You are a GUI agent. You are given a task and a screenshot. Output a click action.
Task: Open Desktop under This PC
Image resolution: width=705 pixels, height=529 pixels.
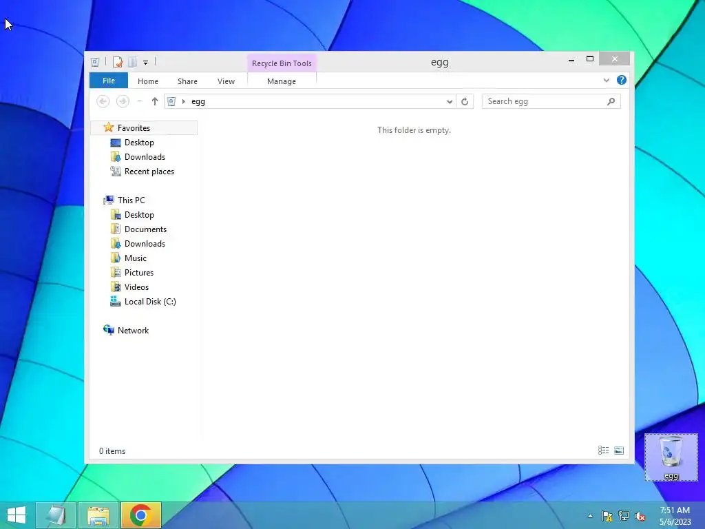tap(139, 215)
